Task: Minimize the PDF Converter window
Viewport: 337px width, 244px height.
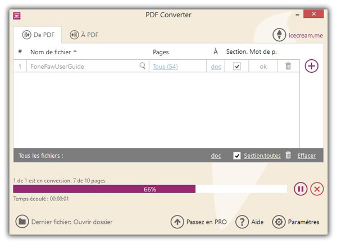Action: [298, 15]
